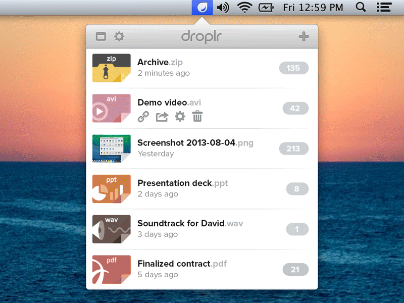404x303 pixels.
Task: Click the battery charging icon
Action: (266, 8)
